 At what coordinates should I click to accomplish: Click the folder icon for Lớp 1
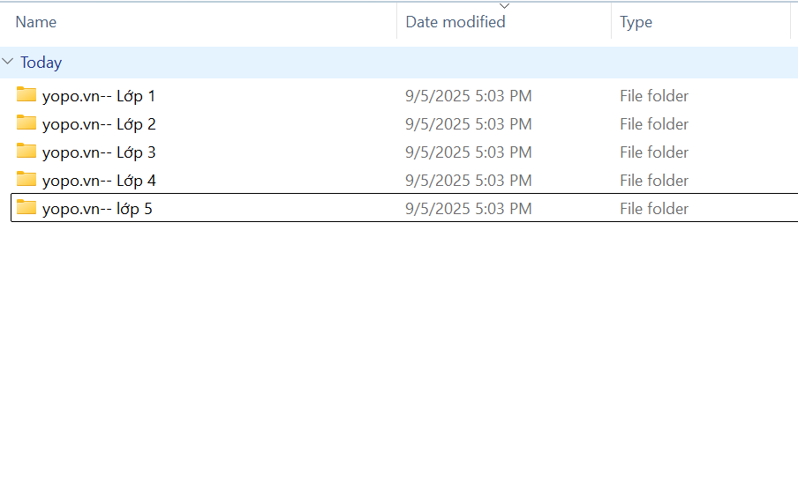26,95
